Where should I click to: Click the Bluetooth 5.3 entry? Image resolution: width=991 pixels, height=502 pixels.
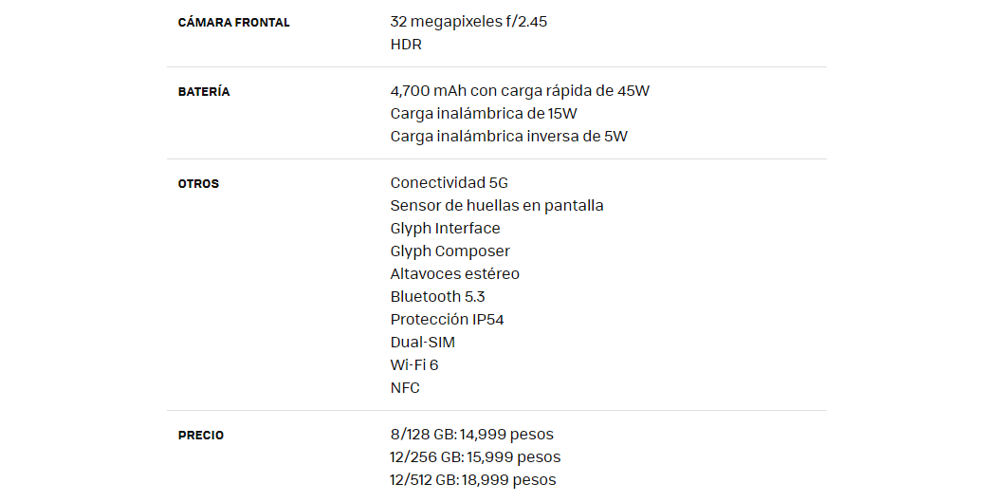pos(437,296)
